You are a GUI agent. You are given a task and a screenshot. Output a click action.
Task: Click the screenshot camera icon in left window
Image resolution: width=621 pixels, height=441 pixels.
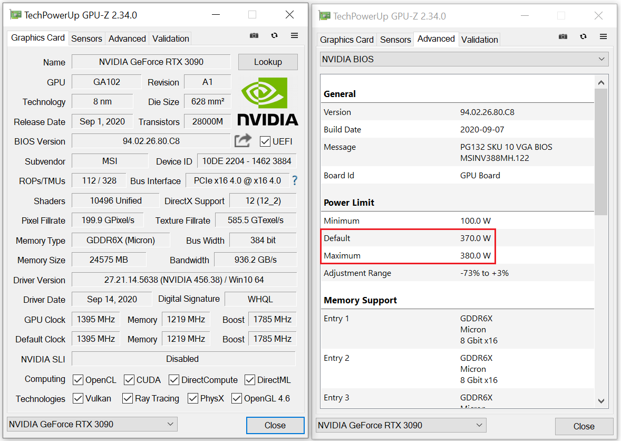pyautogui.click(x=254, y=36)
